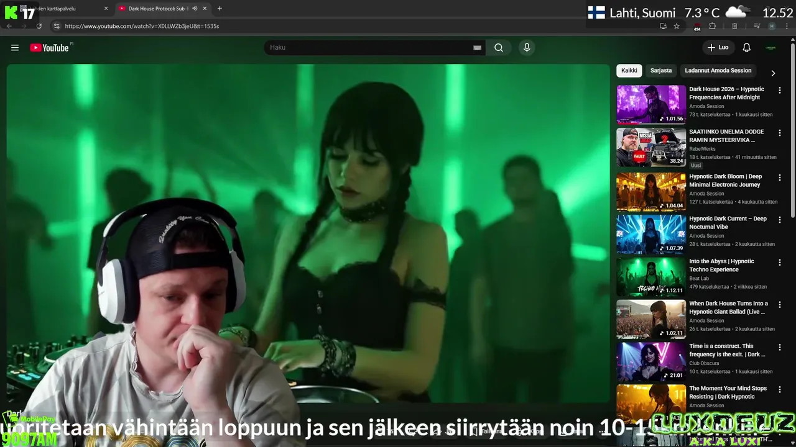Screen dimensions: 796x447
Task: Click the trash can extension icon
Action: 734,26
